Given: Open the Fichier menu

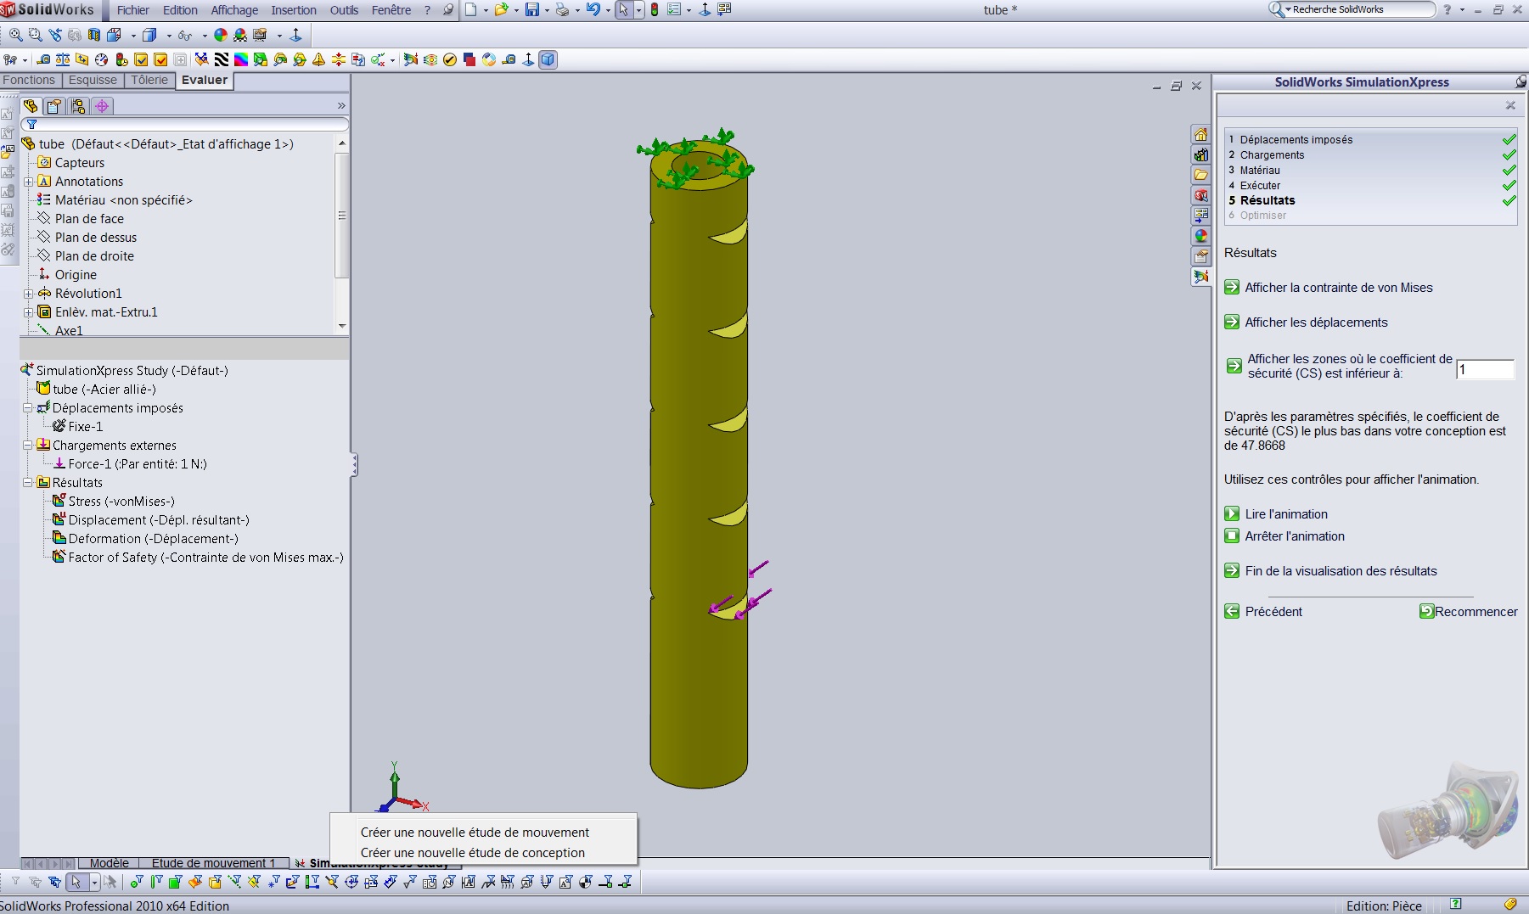Looking at the screenshot, I should (x=133, y=10).
